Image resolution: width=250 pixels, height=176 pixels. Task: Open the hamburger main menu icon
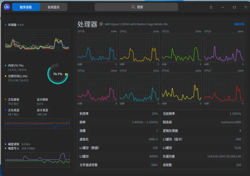click(211, 7)
